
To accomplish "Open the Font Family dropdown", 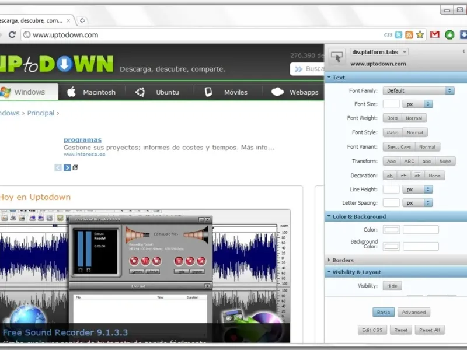I will click(419, 90).
